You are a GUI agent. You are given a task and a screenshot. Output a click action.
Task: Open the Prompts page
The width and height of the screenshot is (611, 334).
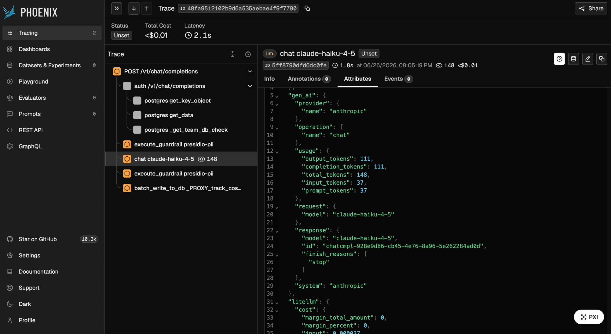pyautogui.click(x=52, y=114)
